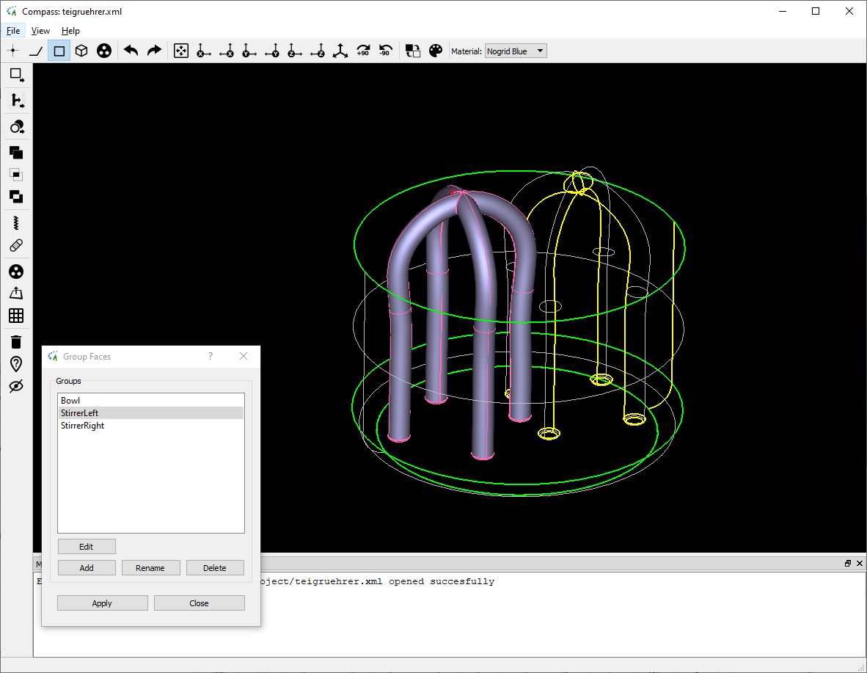Select the edge selection mode icon
This screenshot has width=867, height=673.
pos(36,51)
